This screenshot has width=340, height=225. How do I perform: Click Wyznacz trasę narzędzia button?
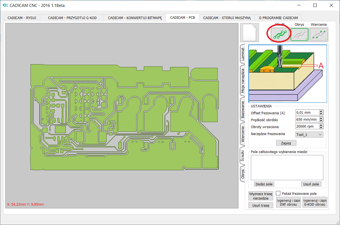(261, 196)
